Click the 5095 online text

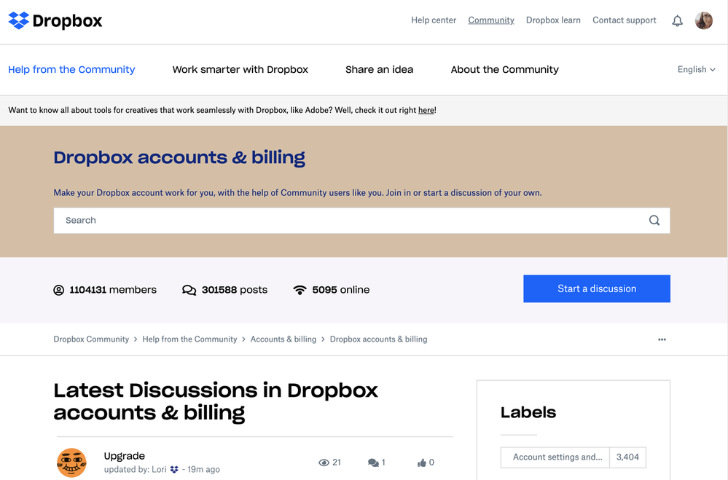pyautogui.click(x=341, y=290)
